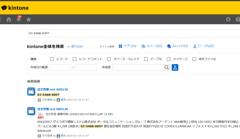Click the kintone logo

tap(15, 8)
